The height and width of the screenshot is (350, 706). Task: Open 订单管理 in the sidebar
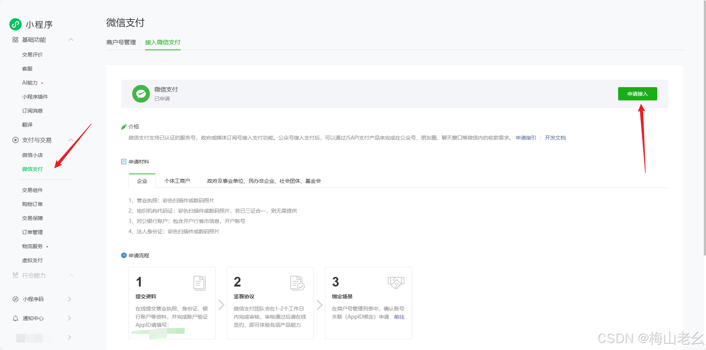point(32,232)
